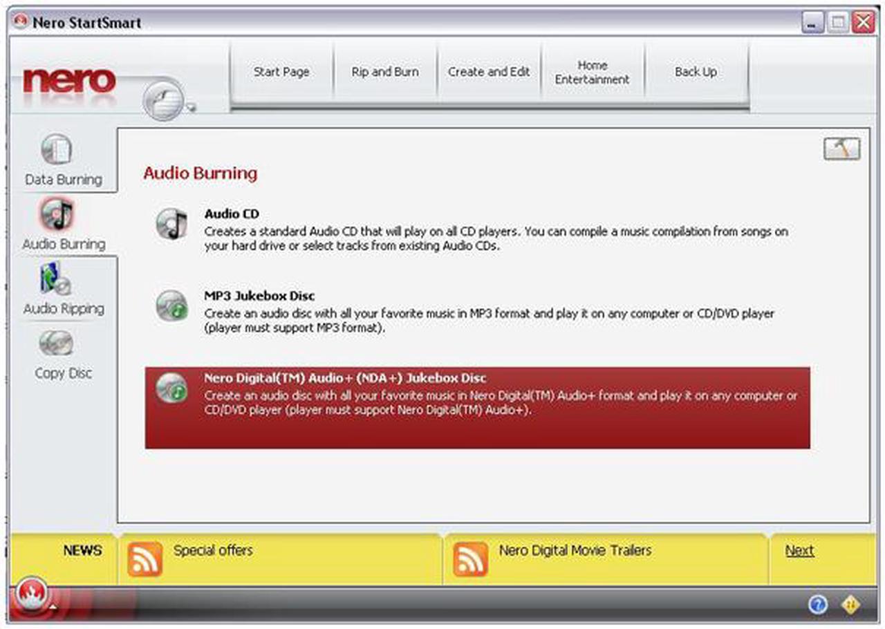Image resolution: width=885 pixels, height=629 pixels.
Task: Click the Data Burning label
Action: [63, 180]
